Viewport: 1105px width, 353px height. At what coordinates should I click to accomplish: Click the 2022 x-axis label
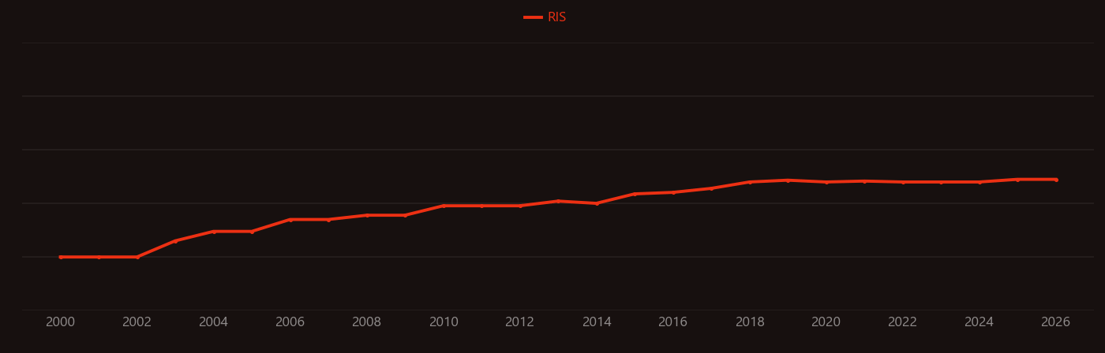pyautogui.click(x=903, y=322)
